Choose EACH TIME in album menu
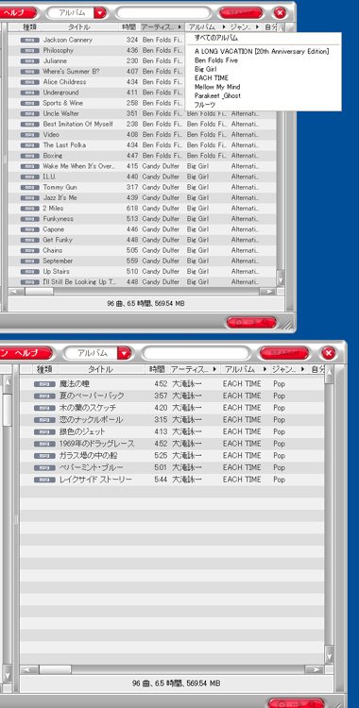The image size is (359, 708). (212, 78)
